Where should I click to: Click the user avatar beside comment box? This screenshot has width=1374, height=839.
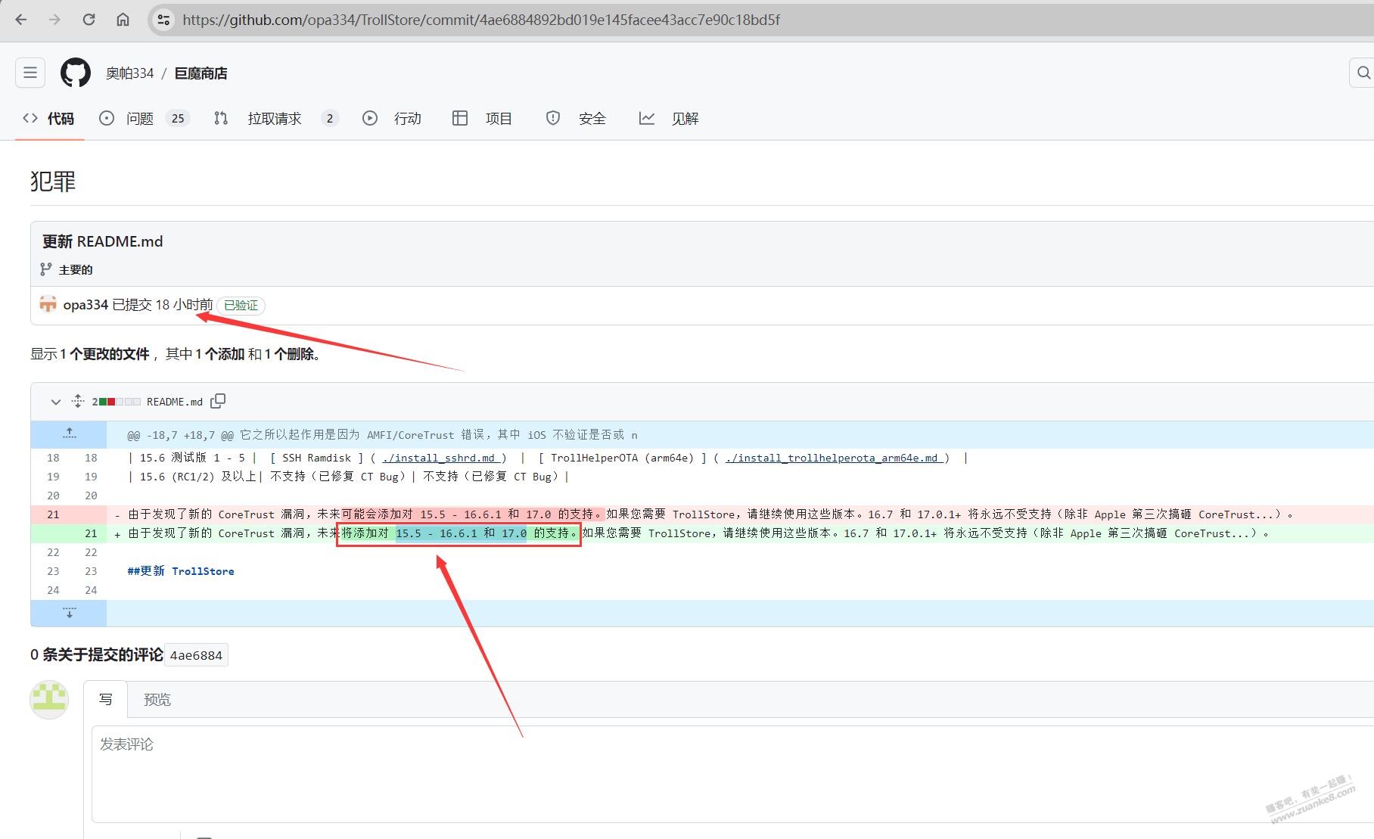(49, 699)
